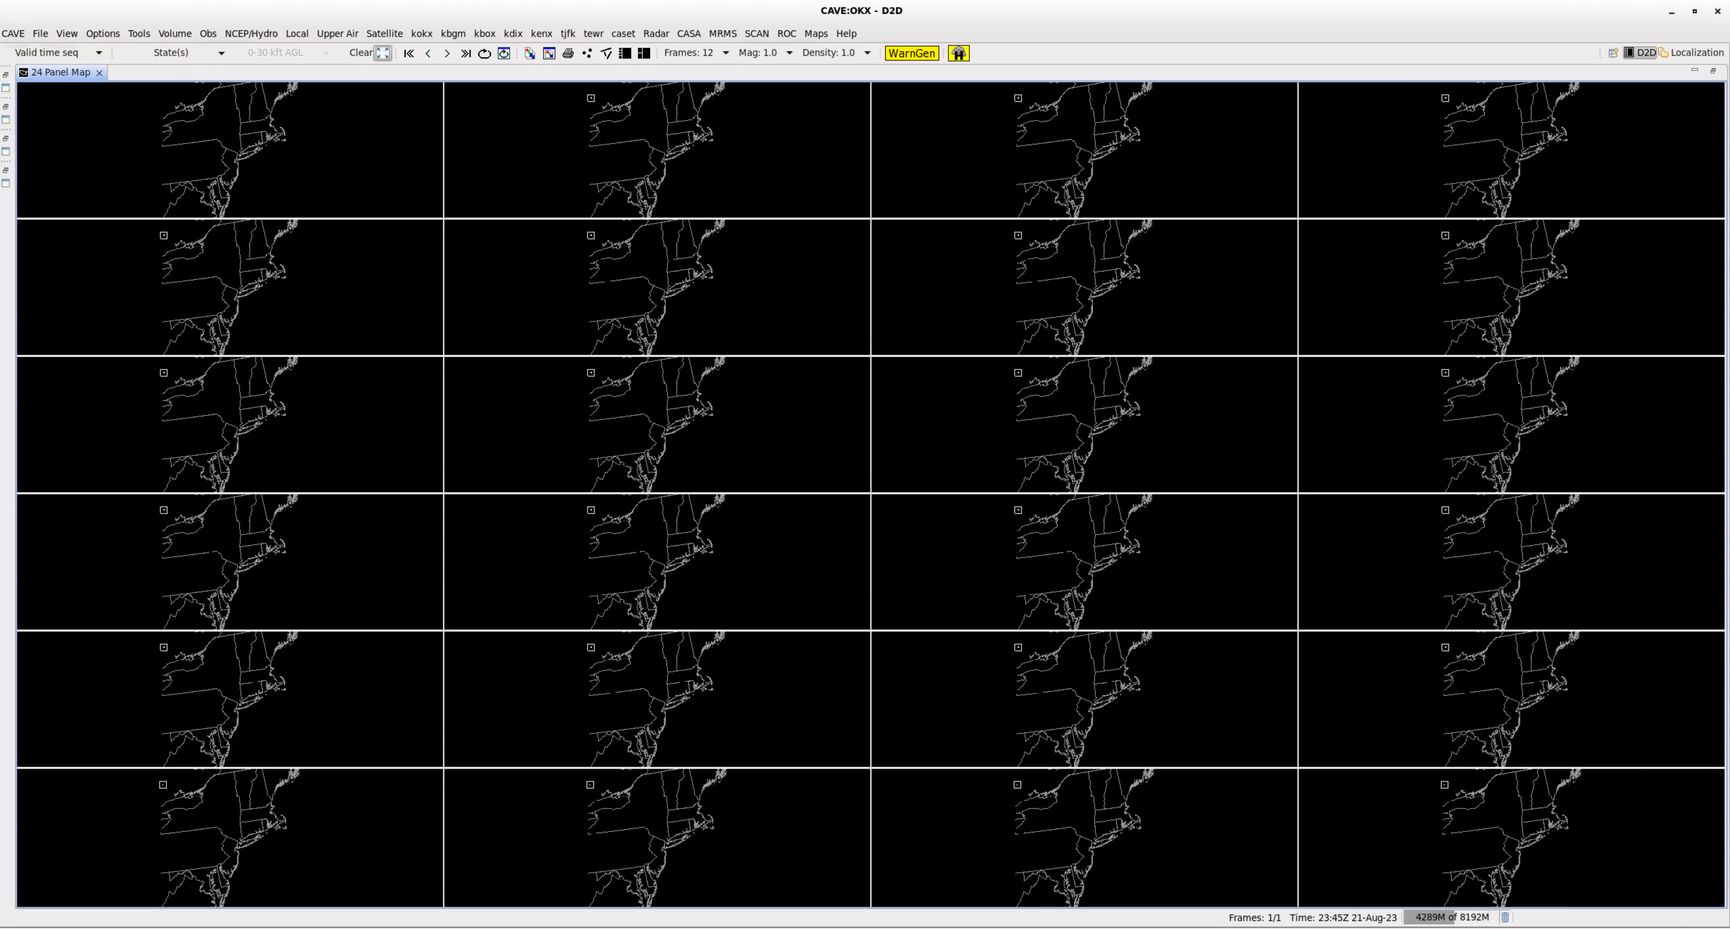Open the SCAN menu
Image resolution: width=1730 pixels, height=929 pixels.
(x=757, y=33)
